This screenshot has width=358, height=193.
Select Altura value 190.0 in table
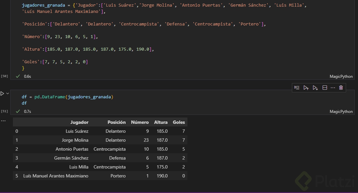pos(162,176)
